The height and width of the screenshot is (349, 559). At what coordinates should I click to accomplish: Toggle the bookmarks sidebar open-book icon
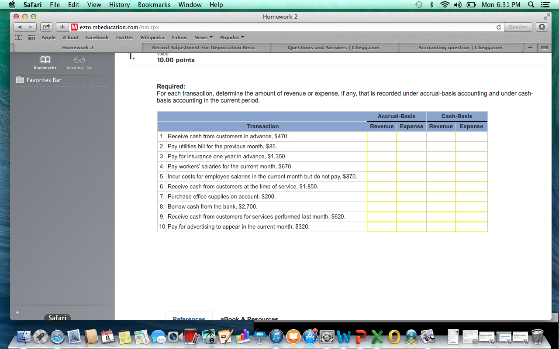pyautogui.click(x=19, y=38)
